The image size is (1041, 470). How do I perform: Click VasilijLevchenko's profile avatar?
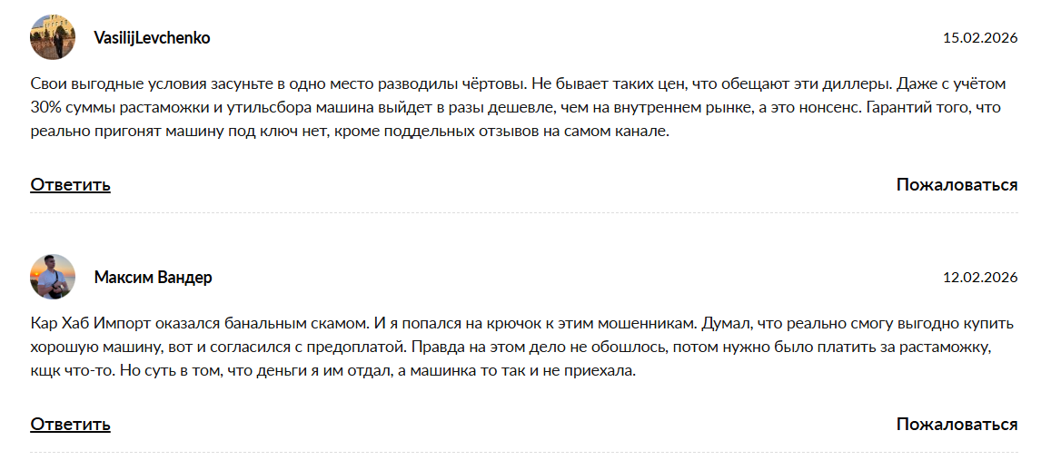(53, 37)
